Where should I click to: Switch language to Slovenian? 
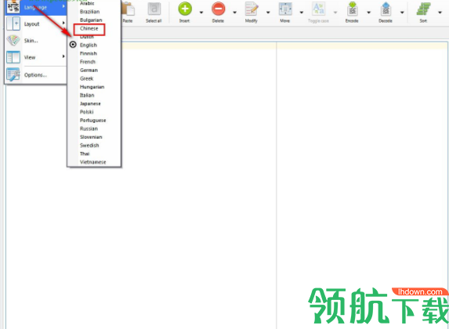(91, 137)
